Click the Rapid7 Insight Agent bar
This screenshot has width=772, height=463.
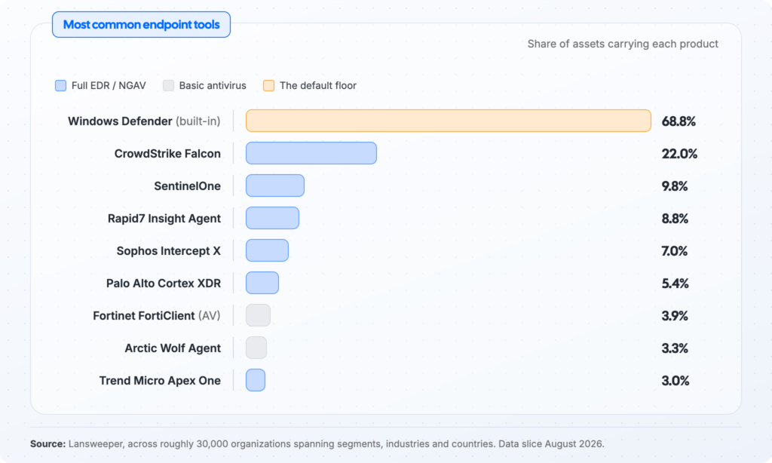click(x=272, y=218)
